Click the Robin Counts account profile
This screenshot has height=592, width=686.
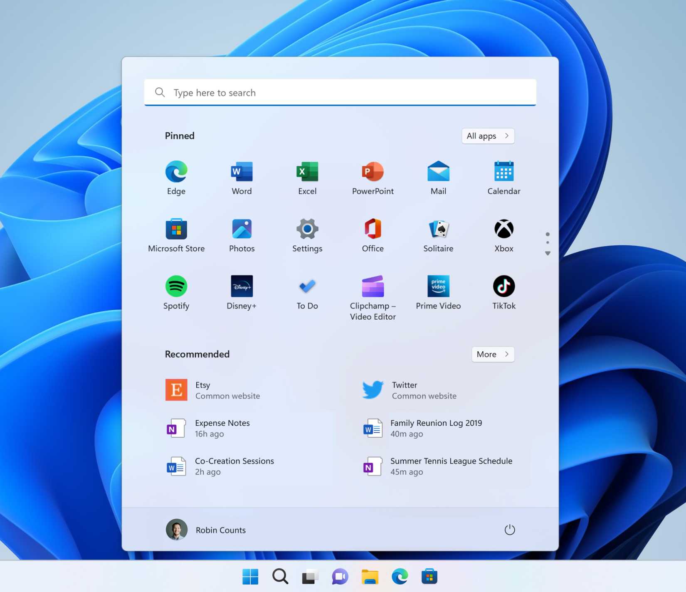(x=207, y=530)
